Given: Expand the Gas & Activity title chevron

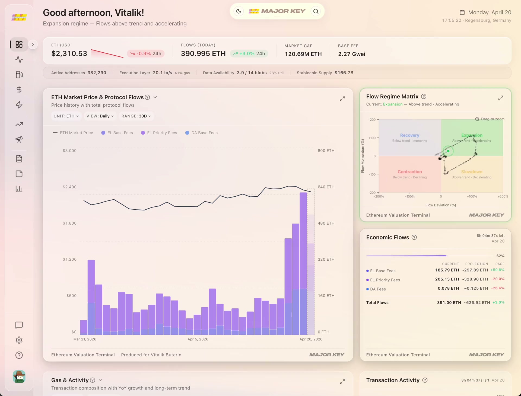Looking at the screenshot, I should click(x=100, y=380).
